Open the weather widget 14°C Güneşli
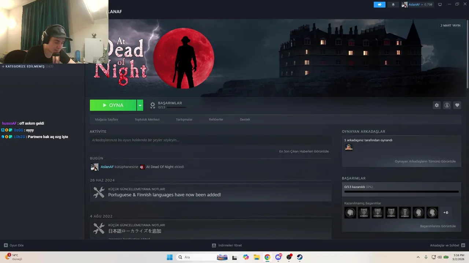The width and height of the screenshot is (469, 263). click(x=14, y=257)
